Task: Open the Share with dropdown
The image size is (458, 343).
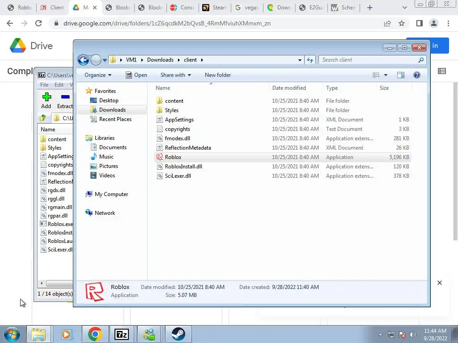Action: coord(175,75)
